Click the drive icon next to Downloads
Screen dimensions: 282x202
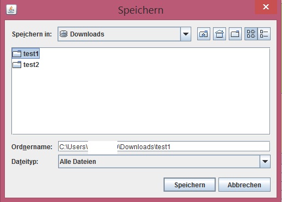pos(64,34)
